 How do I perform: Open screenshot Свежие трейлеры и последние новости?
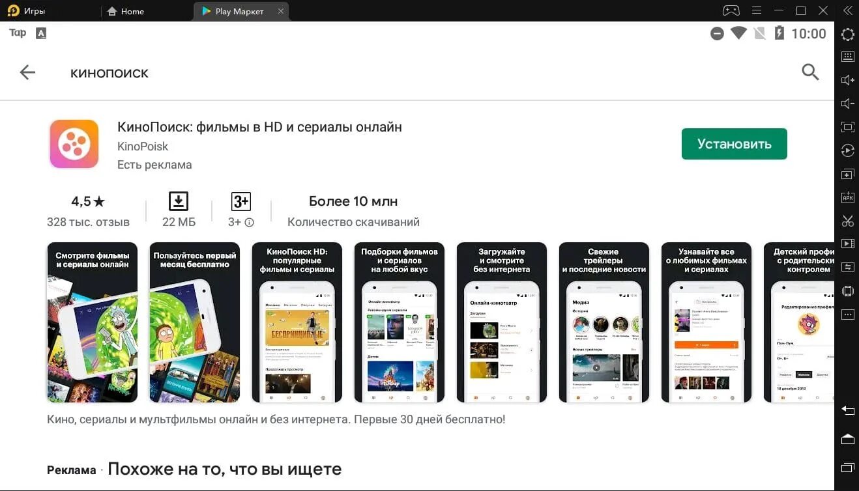[x=604, y=322]
